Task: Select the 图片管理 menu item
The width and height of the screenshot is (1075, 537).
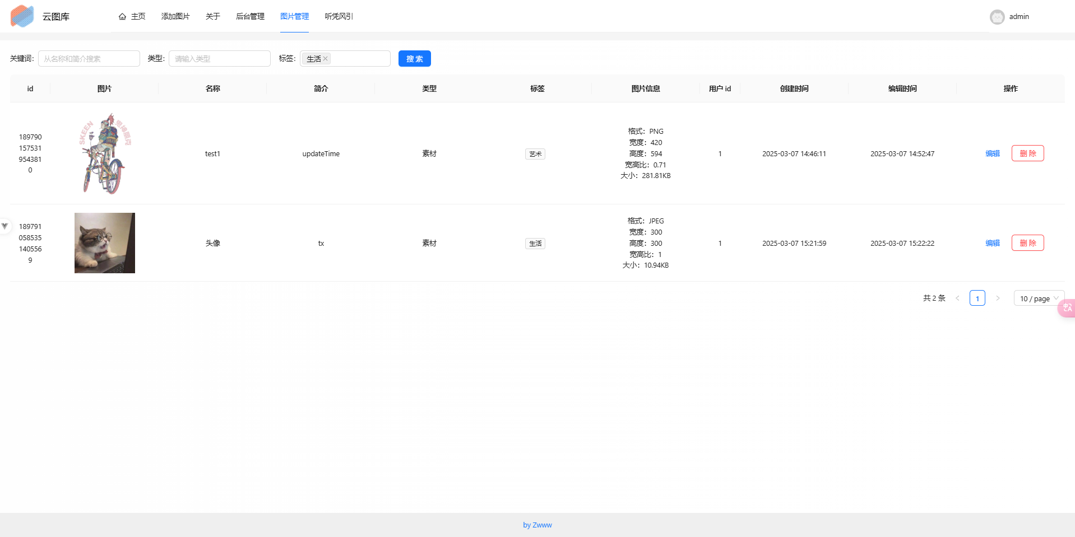Action: (294, 16)
